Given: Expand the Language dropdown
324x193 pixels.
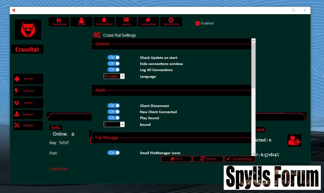Looking at the screenshot, I should 122,76.
